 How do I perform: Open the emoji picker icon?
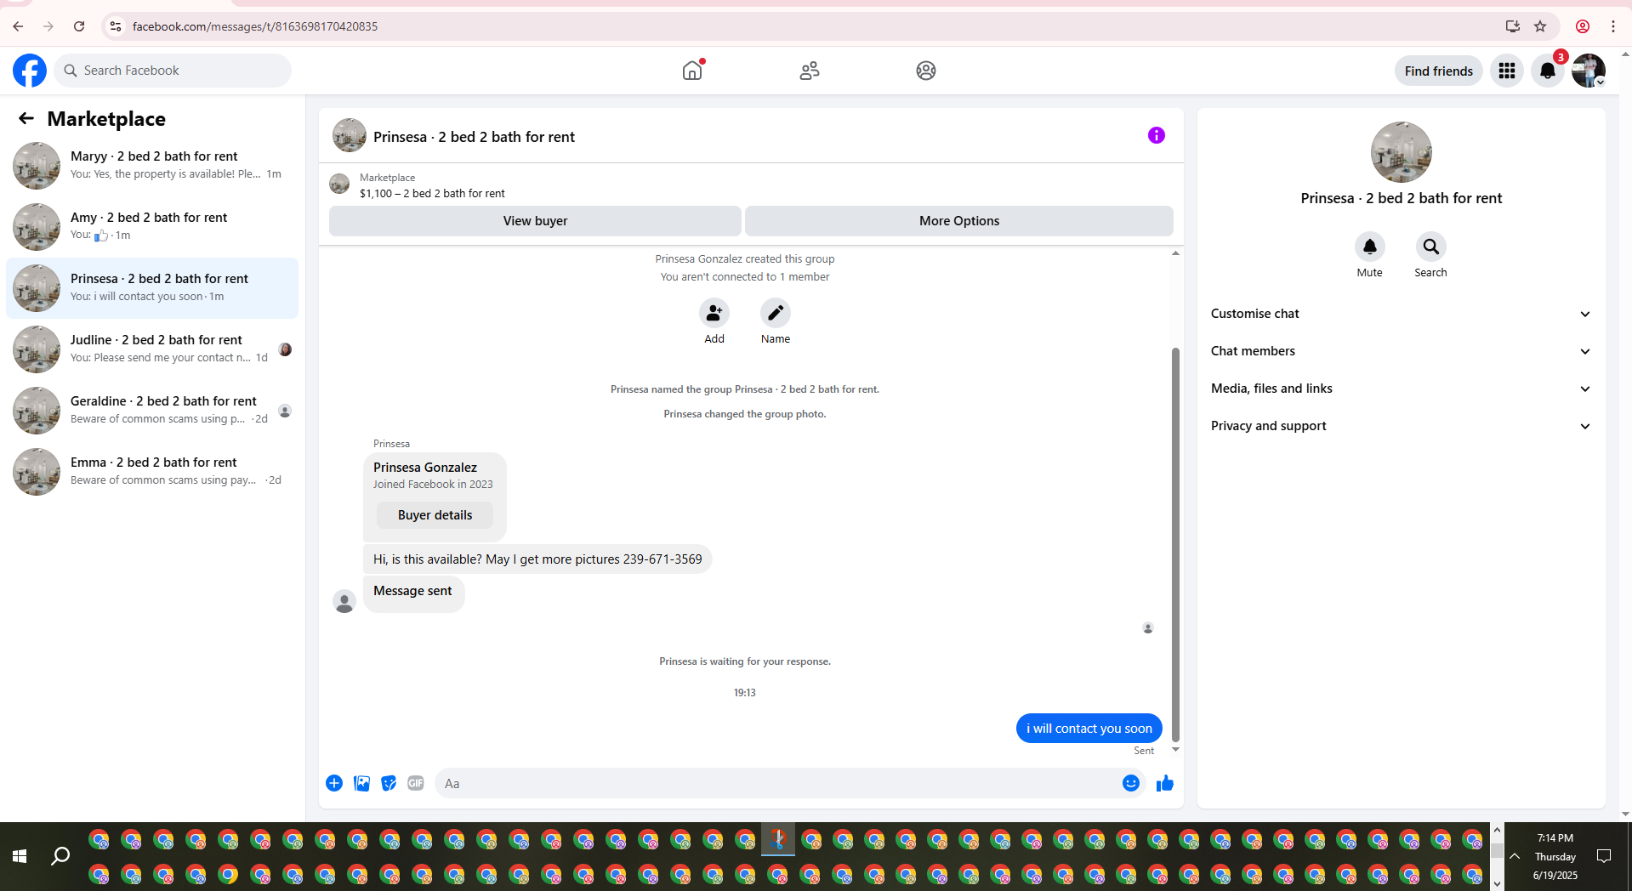[x=1131, y=783]
